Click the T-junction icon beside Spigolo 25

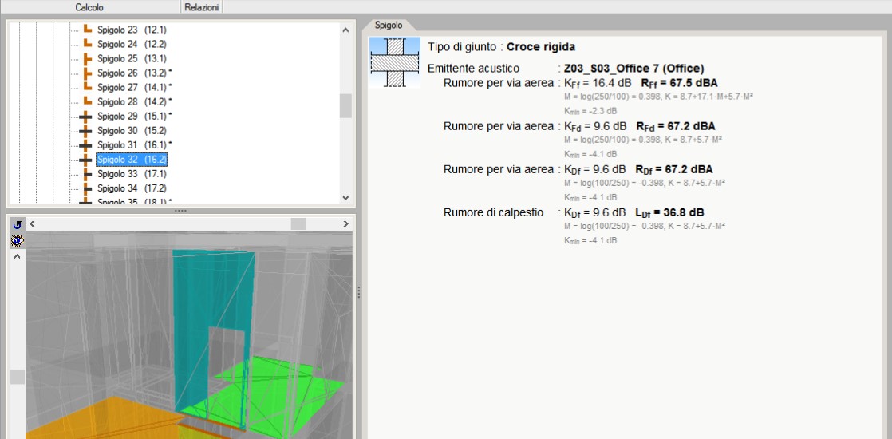(x=87, y=58)
